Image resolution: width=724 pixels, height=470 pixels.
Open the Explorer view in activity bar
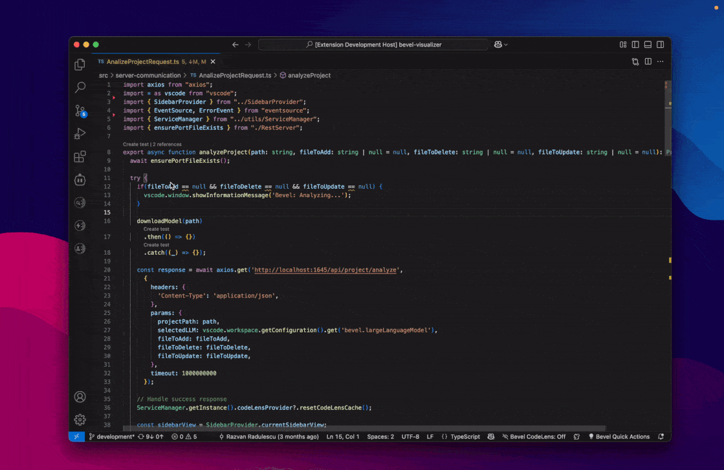(x=80, y=65)
